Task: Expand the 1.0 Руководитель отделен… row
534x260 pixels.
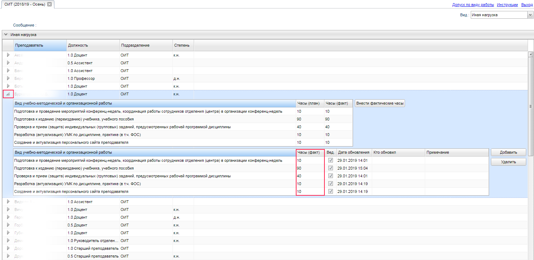Action: click(8, 241)
